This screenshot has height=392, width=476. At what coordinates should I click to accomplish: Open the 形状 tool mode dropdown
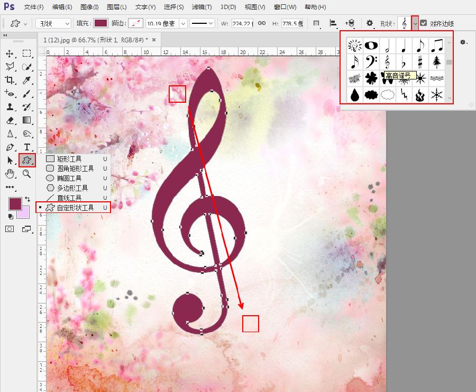(x=53, y=24)
